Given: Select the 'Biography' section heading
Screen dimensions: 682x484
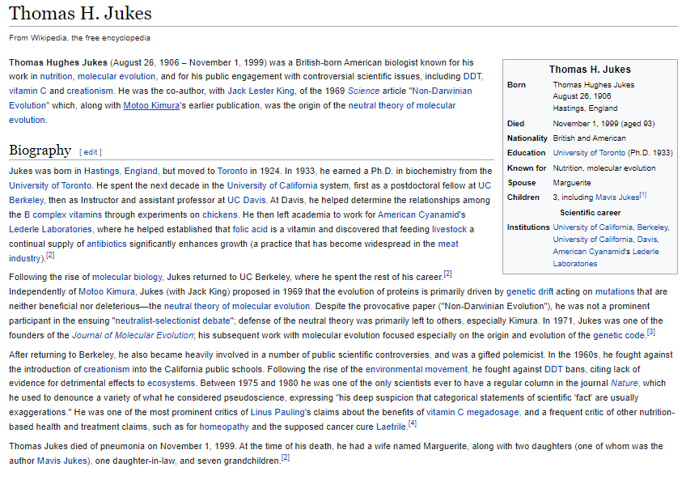Looking at the screenshot, I should [40, 151].
